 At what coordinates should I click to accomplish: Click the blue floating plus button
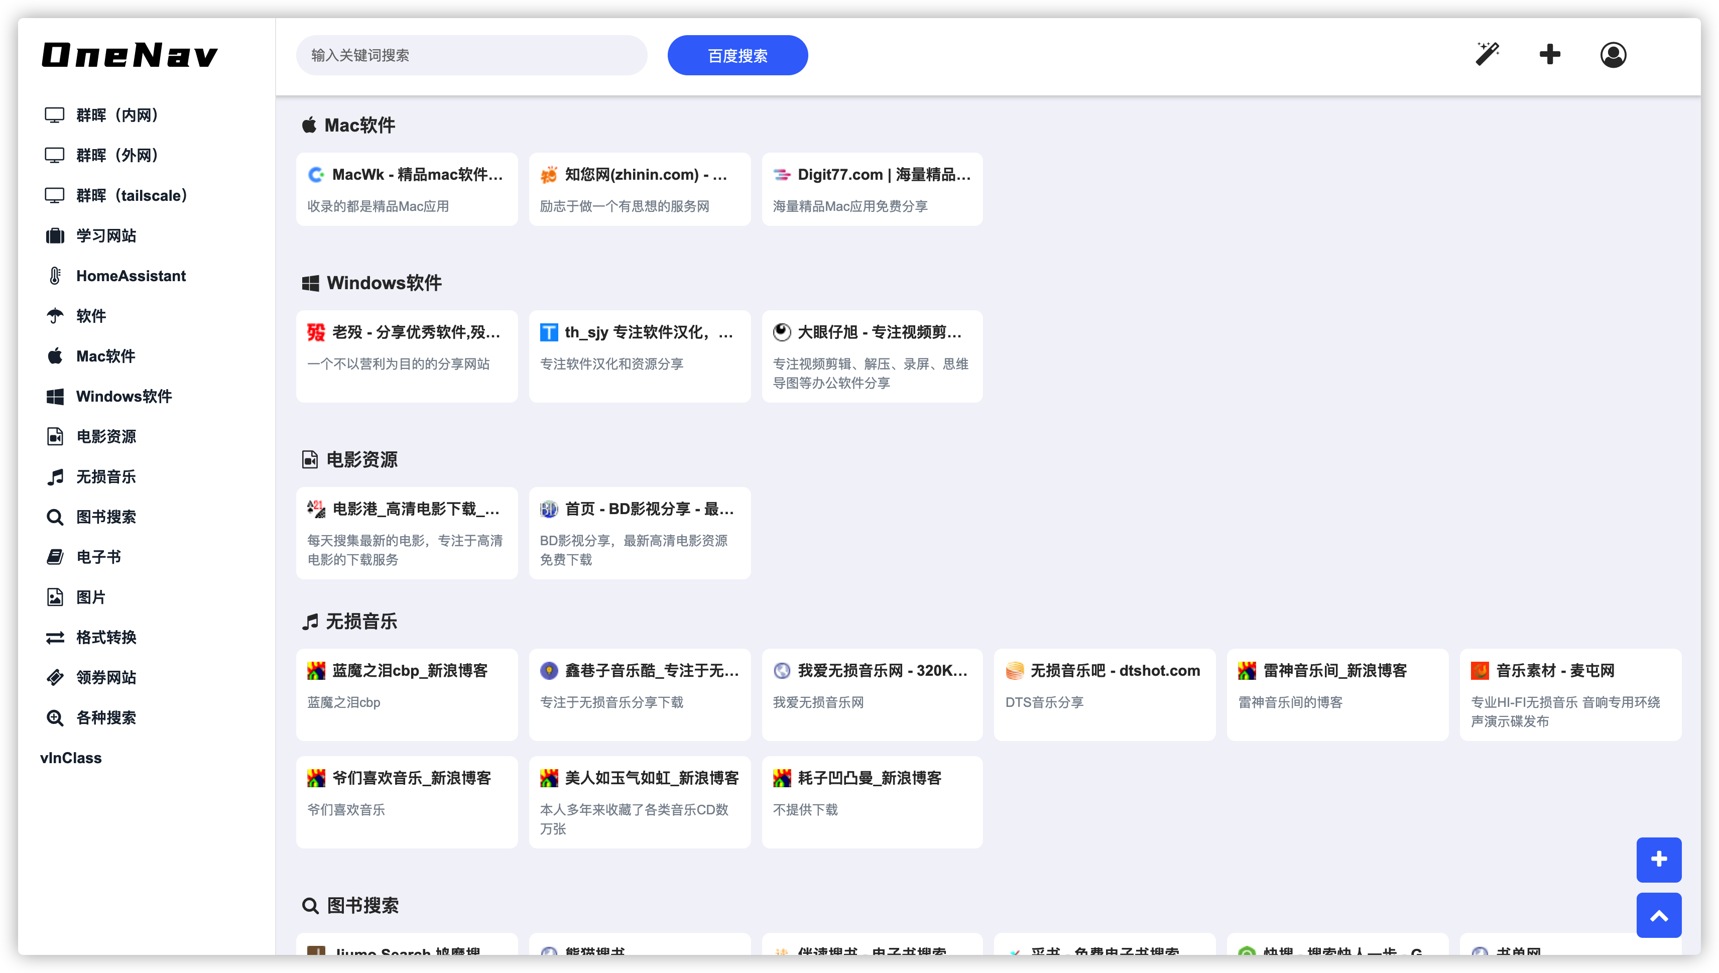point(1658,860)
